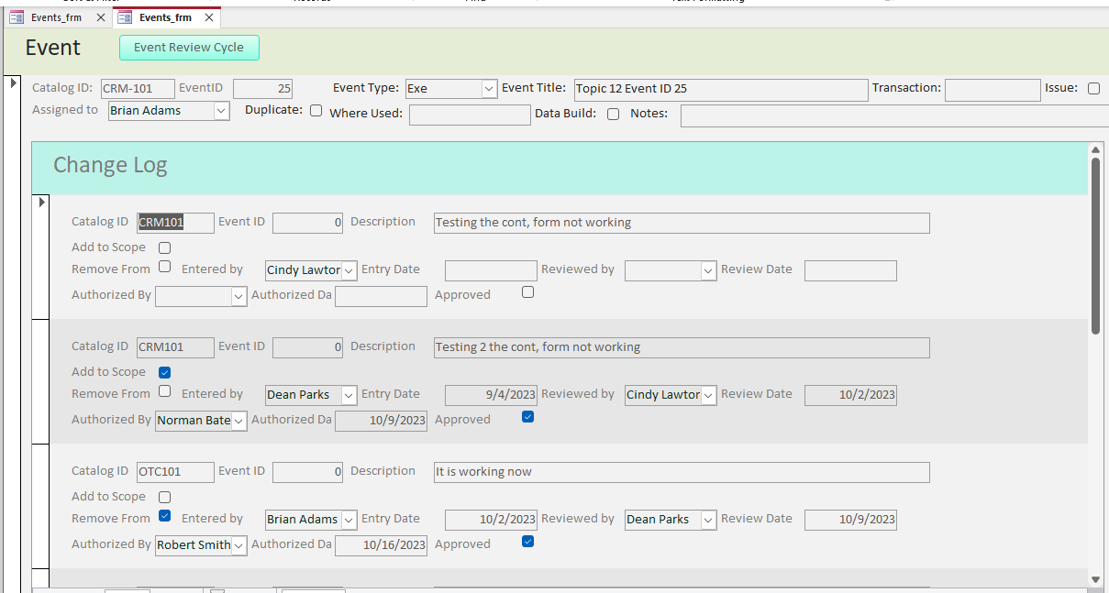The height and width of the screenshot is (593, 1109).
Task: Click OTC101 Catalog ID field
Action: [175, 472]
